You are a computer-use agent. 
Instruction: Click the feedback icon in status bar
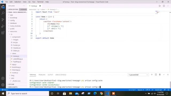point(165,90)
